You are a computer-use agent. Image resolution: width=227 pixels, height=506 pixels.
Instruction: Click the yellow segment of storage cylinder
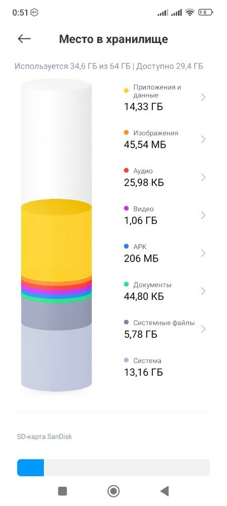pos(56,240)
